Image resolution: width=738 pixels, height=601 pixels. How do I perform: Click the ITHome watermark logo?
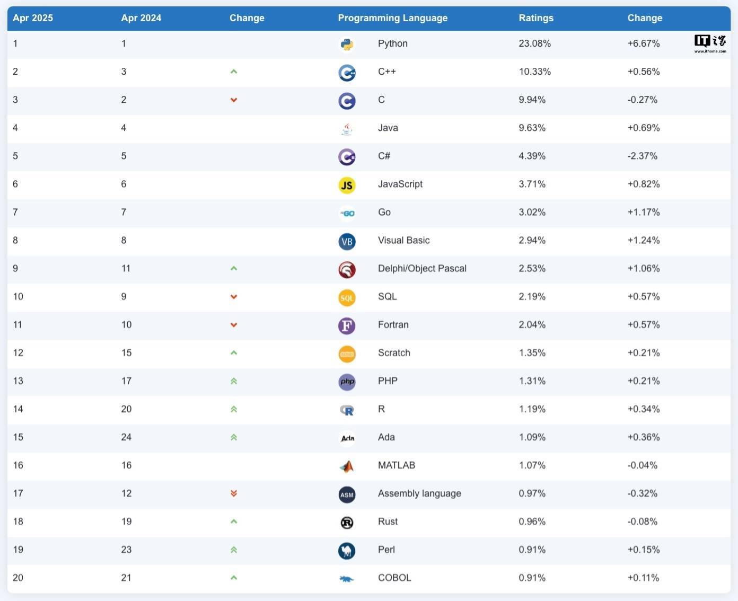(710, 43)
